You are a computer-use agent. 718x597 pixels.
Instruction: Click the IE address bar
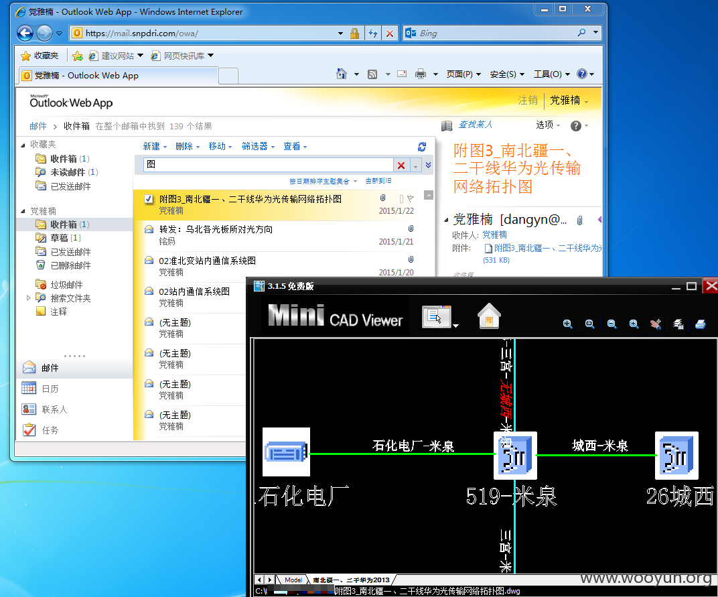(205, 33)
